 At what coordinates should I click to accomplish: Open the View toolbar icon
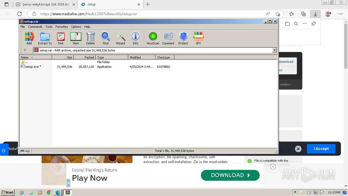pos(76,38)
